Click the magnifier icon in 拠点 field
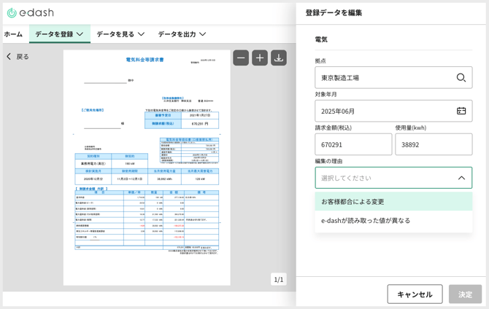489x309 pixels. (x=461, y=78)
